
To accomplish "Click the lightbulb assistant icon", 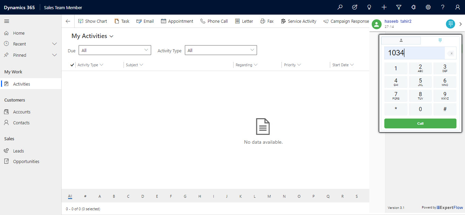I will (369, 7).
